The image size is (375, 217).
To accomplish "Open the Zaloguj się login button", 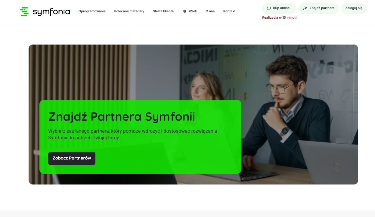I will 354,8.
